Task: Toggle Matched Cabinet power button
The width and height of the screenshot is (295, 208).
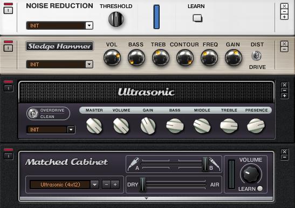Action: 8,156
